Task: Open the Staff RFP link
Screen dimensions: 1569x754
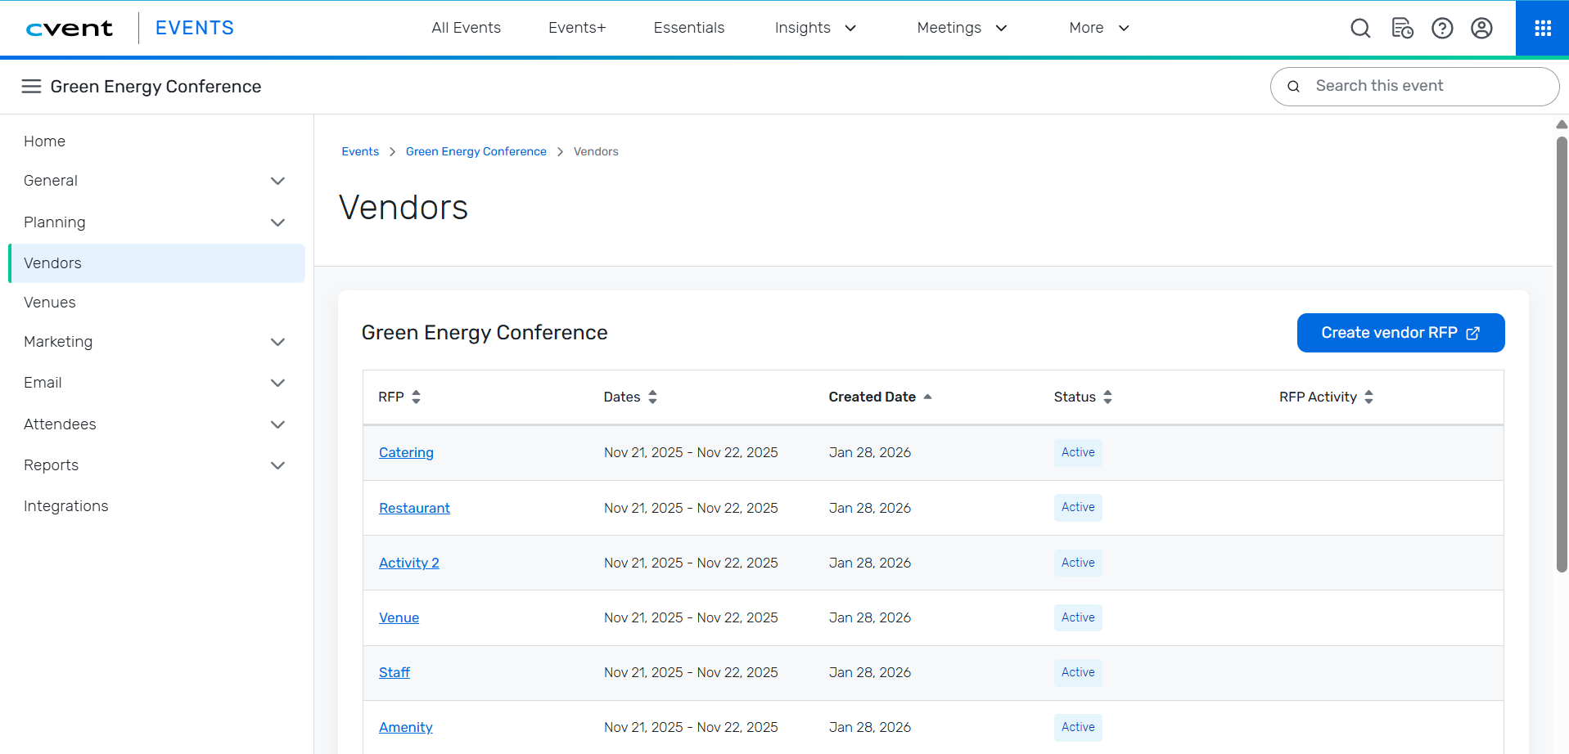Action: pyautogui.click(x=394, y=672)
